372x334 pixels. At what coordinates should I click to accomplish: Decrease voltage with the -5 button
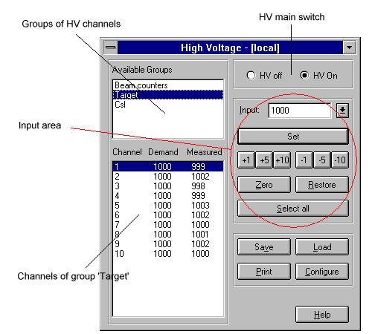pos(322,160)
